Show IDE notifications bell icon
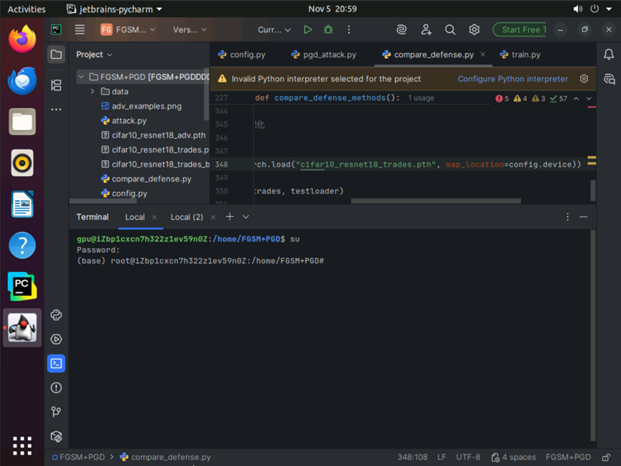The width and height of the screenshot is (621, 466). coord(609,55)
